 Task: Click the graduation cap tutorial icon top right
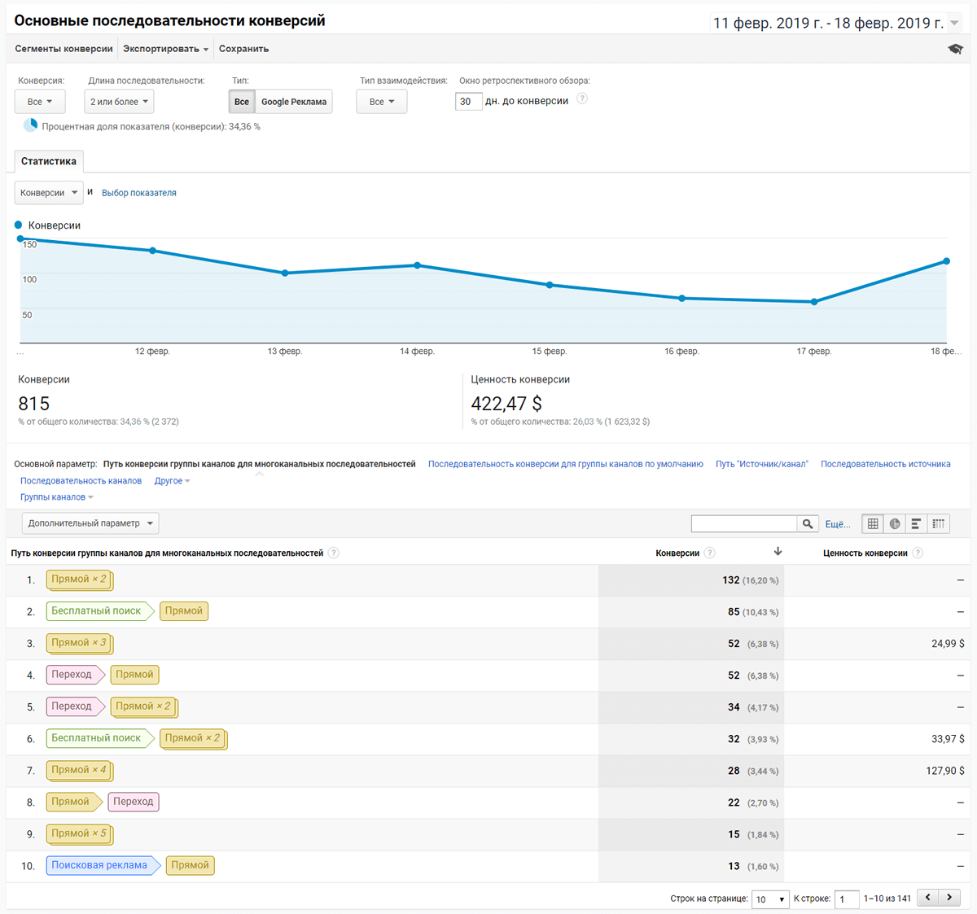[x=955, y=48]
